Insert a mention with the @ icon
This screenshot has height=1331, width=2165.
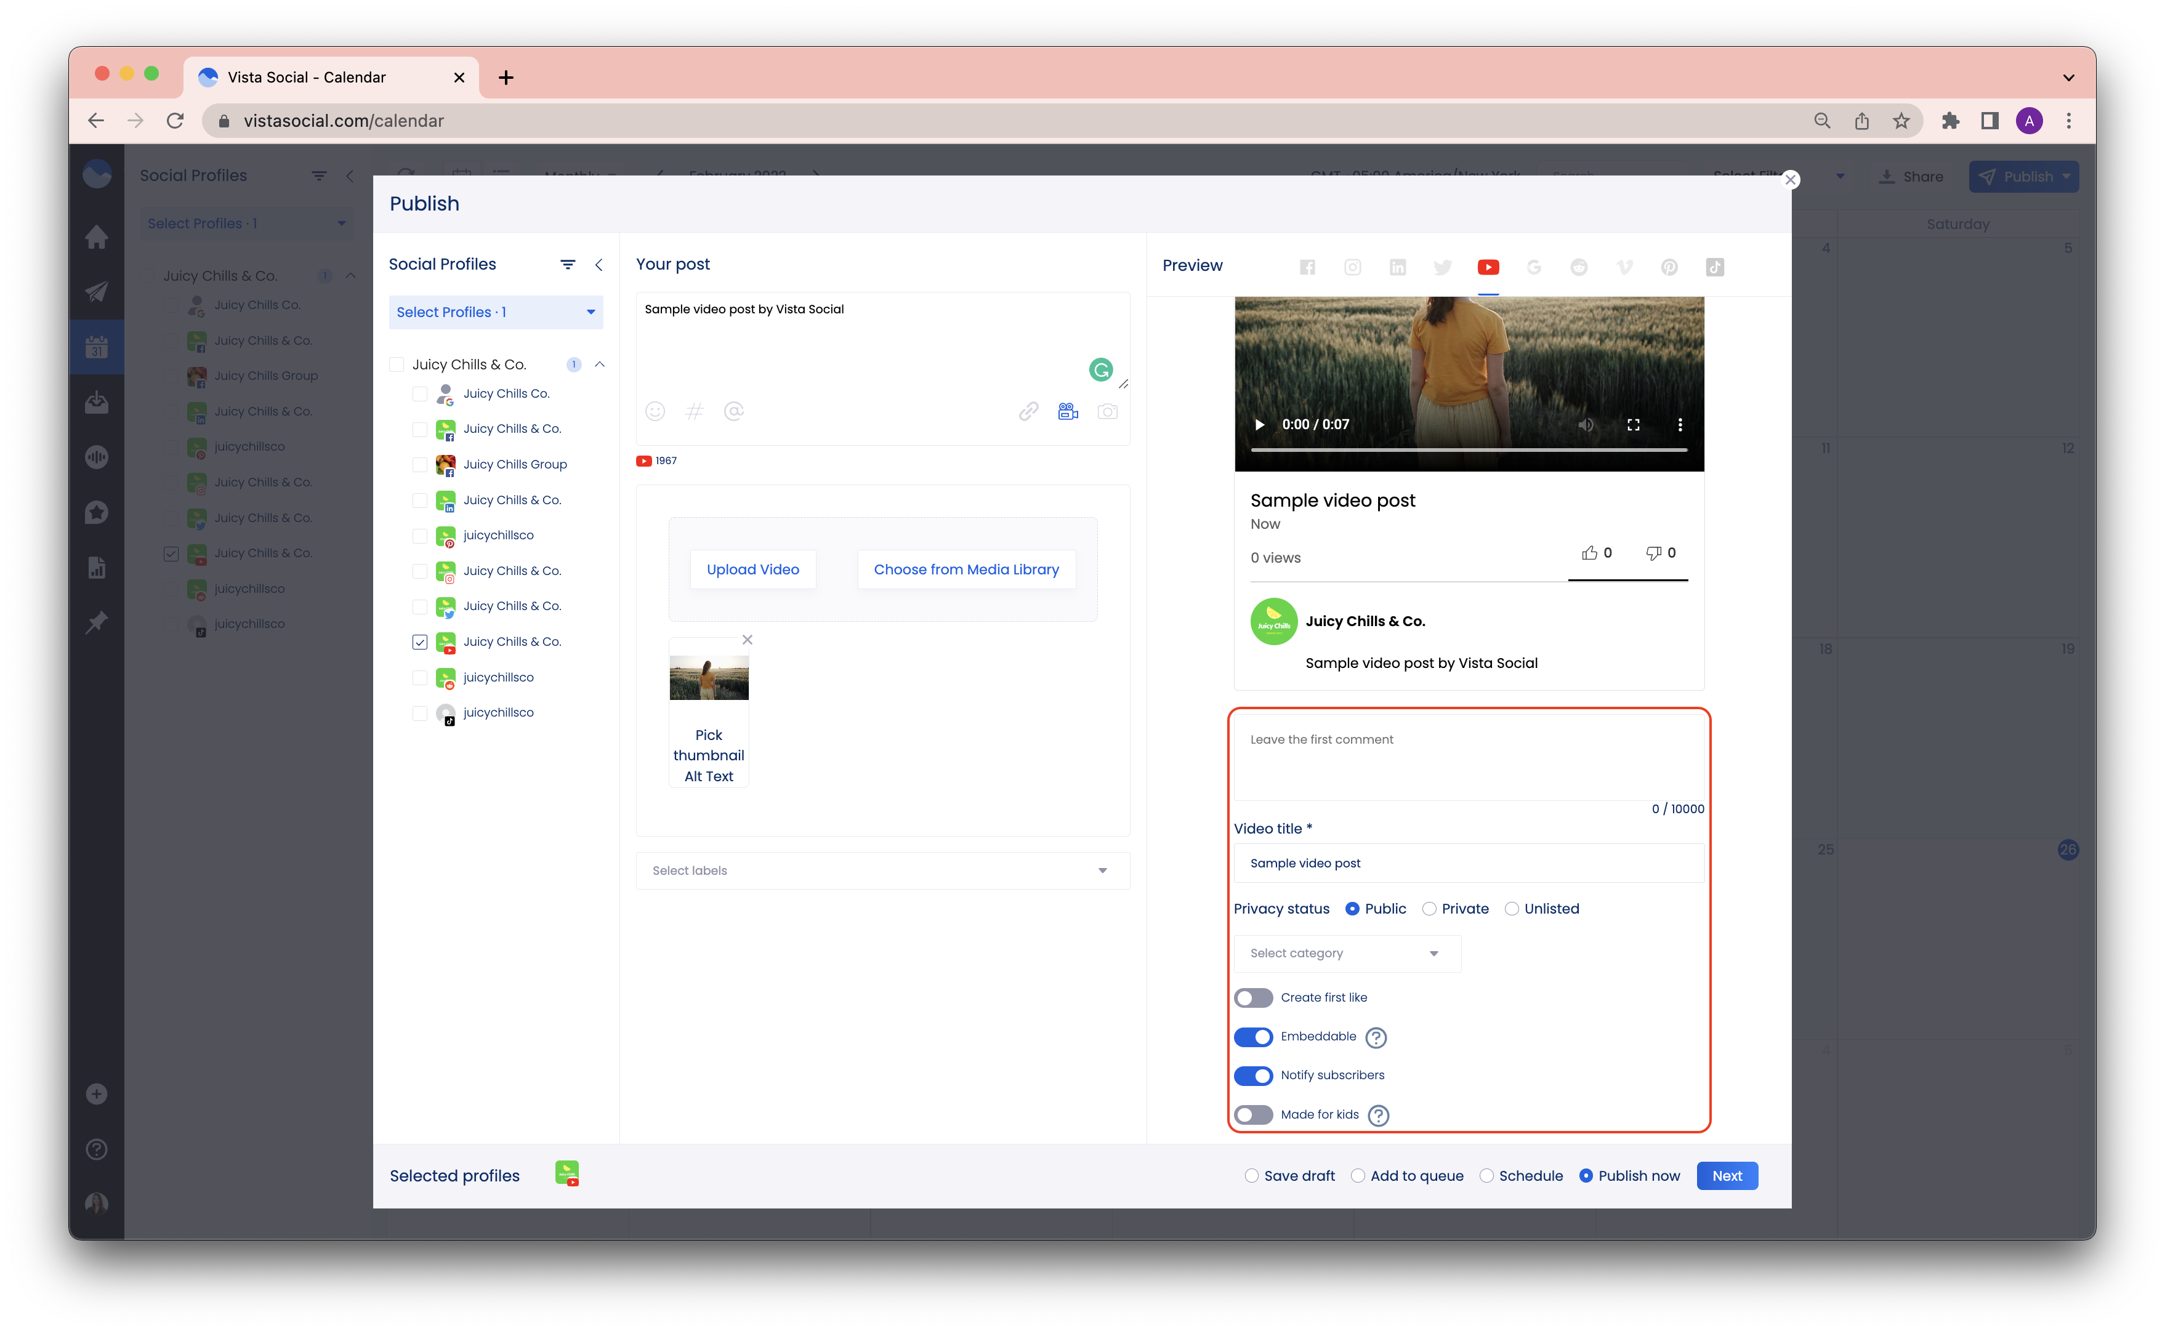pyautogui.click(x=733, y=411)
